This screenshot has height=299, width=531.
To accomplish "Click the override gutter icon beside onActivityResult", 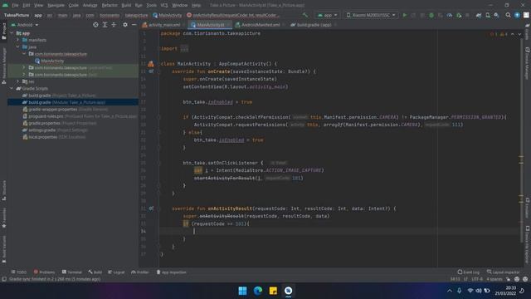I will coord(151,208).
